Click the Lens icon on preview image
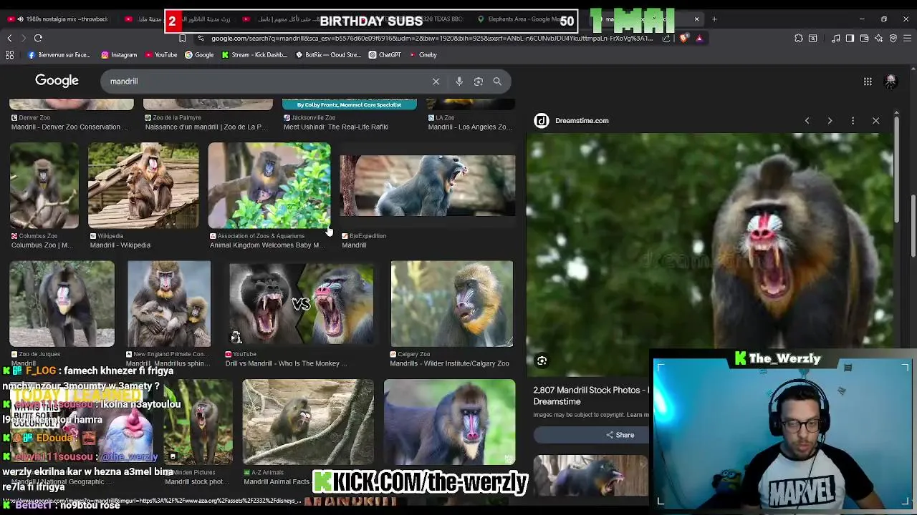 pos(542,361)
